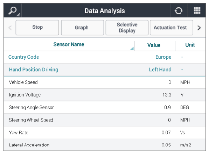
Task: Select the Steering Wheel Speed row
Action: [105, 120]
